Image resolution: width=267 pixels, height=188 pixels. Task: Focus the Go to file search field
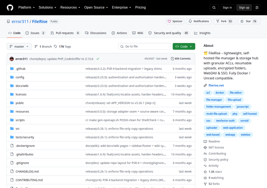(144, 46)
